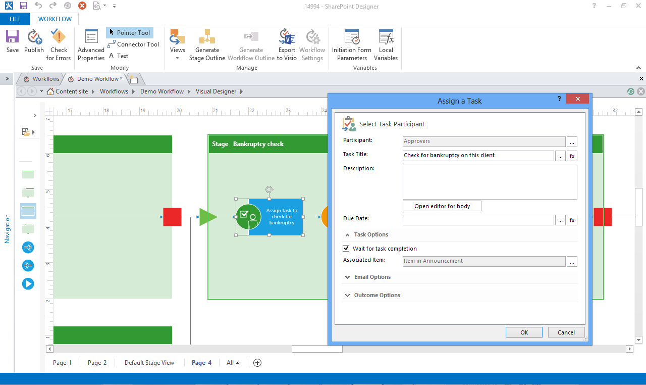Switch to the FILE tab
Viewport: 646px width, 385px height.
(15, 19)
